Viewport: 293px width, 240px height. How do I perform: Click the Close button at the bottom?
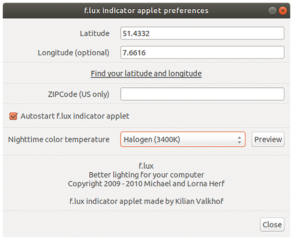click(272, 224)
